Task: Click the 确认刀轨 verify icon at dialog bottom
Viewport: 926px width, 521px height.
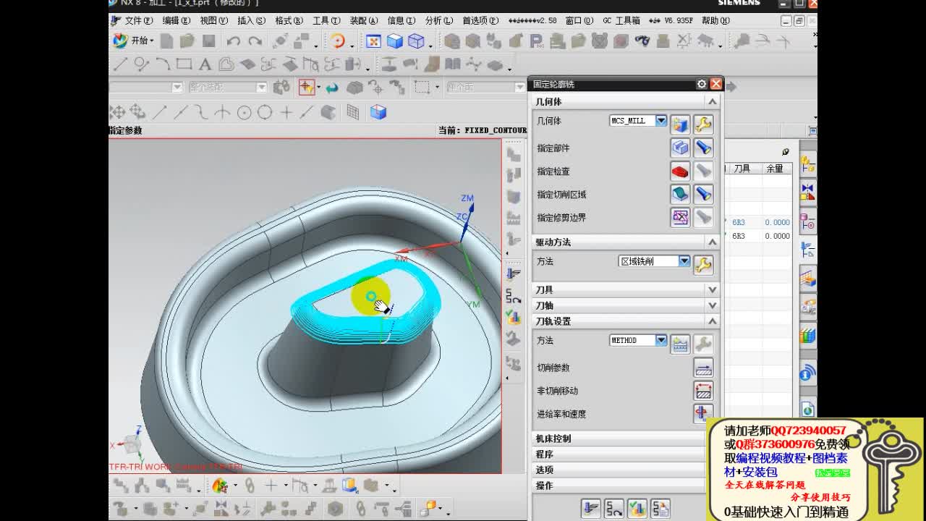Action: click(x=635, y=507)
